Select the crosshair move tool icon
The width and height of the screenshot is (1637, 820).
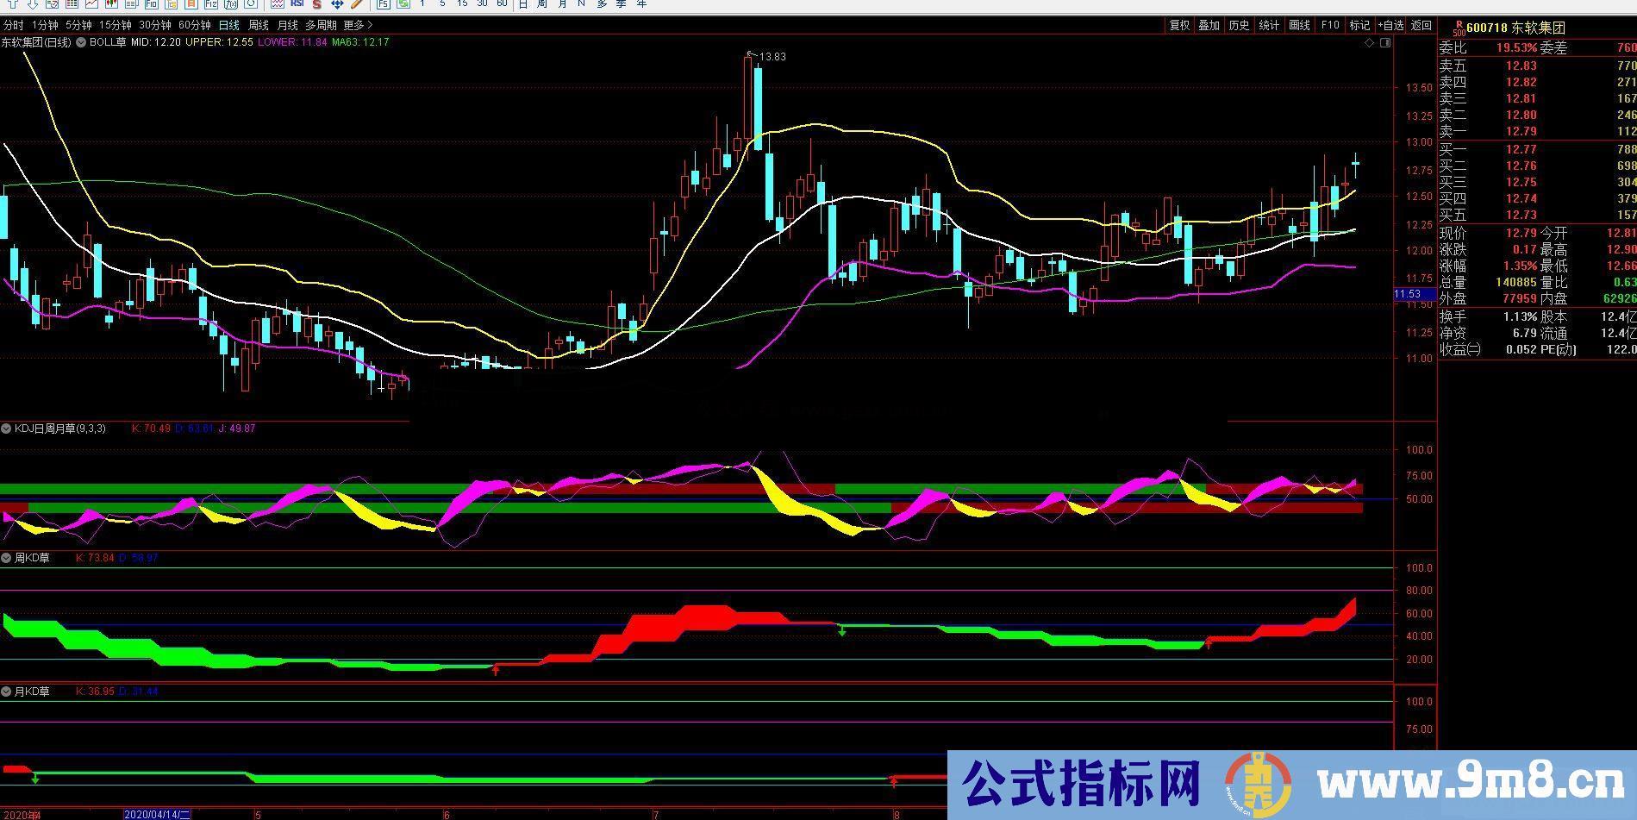[x=338, y=4]
